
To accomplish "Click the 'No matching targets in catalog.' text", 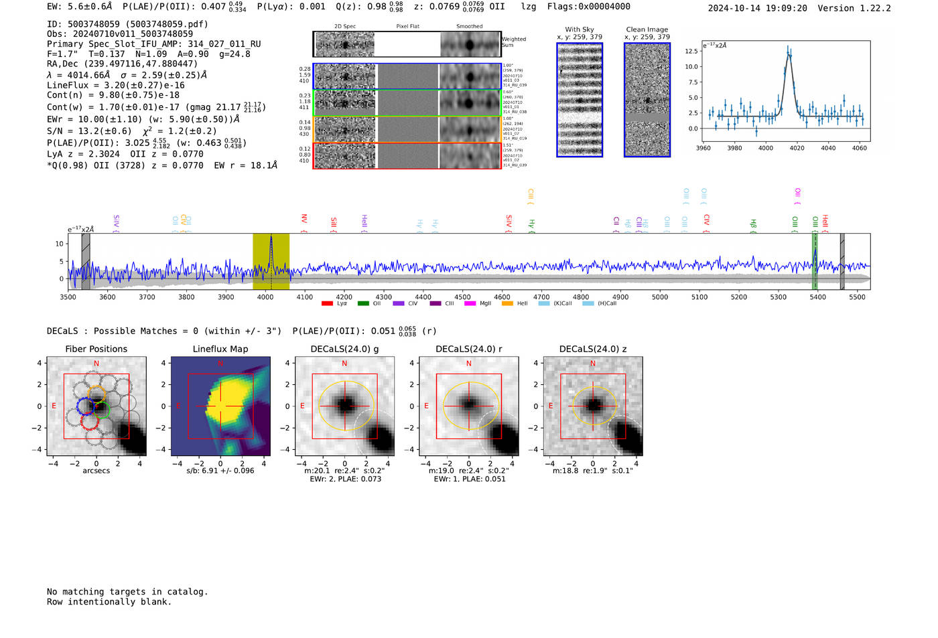I will pos(127,592).
